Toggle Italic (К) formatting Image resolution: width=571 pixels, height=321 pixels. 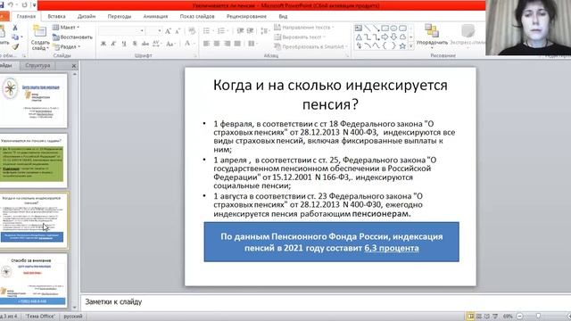(x=113, y=44)
